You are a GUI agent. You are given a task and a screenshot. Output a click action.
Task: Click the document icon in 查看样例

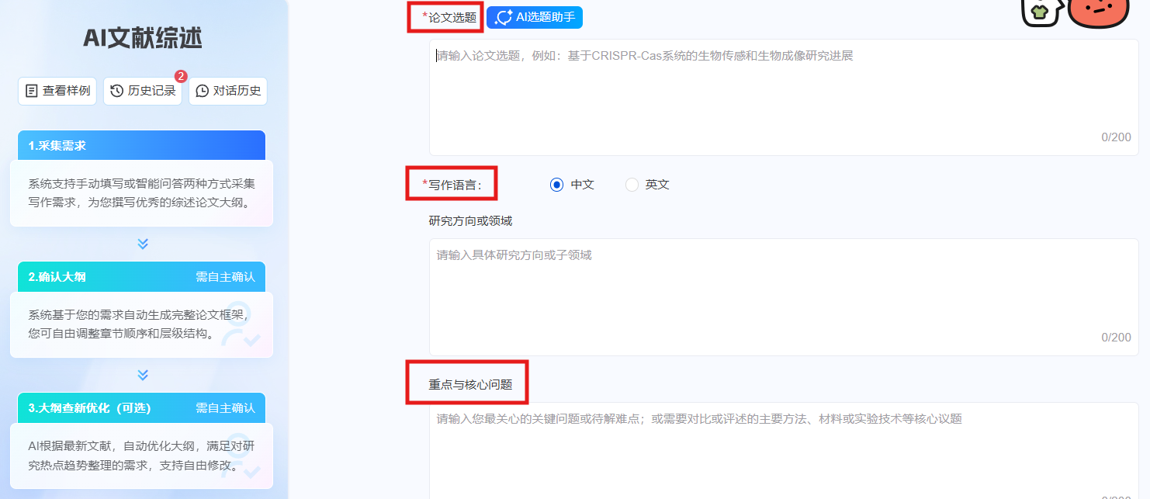pyautogui.click(x=32, y=91)
